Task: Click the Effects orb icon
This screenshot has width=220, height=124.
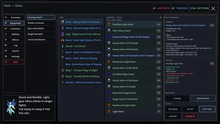Action: click(x=6, y=40)
